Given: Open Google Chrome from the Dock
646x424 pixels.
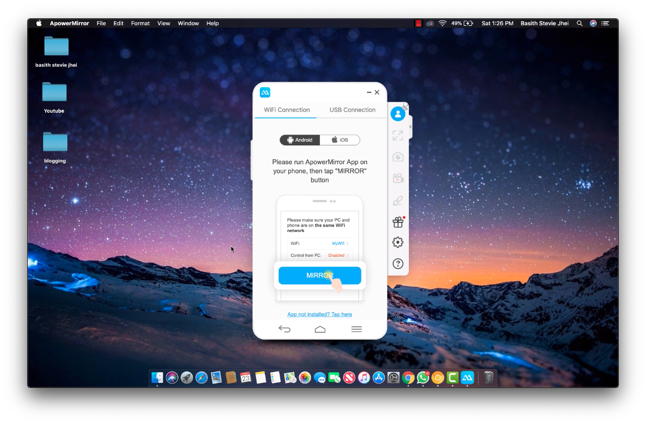Looking at the screenshot, I should (x=408, y=377).
